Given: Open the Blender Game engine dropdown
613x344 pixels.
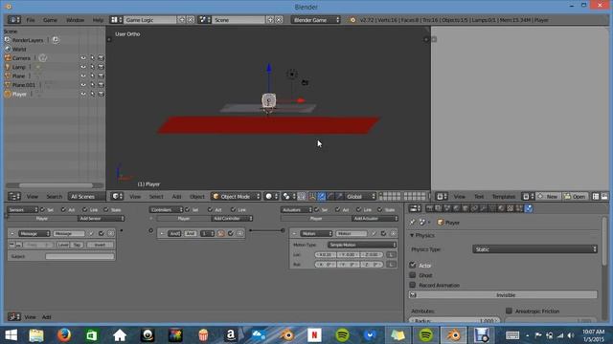Looking at the screenshot, I should click(315, 20).
